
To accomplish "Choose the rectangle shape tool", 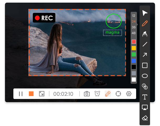I will [x=145, y=65].
